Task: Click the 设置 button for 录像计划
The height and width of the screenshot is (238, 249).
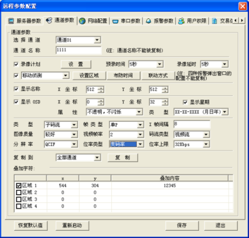Action: 76,64
